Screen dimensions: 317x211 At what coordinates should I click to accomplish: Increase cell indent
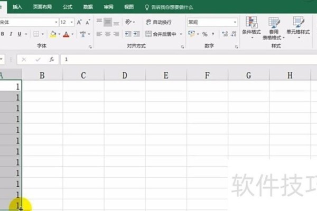click(x=136, y=34)
